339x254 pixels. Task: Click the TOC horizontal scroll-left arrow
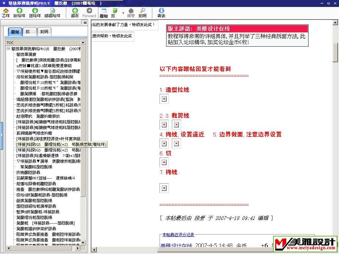[8, 248]
